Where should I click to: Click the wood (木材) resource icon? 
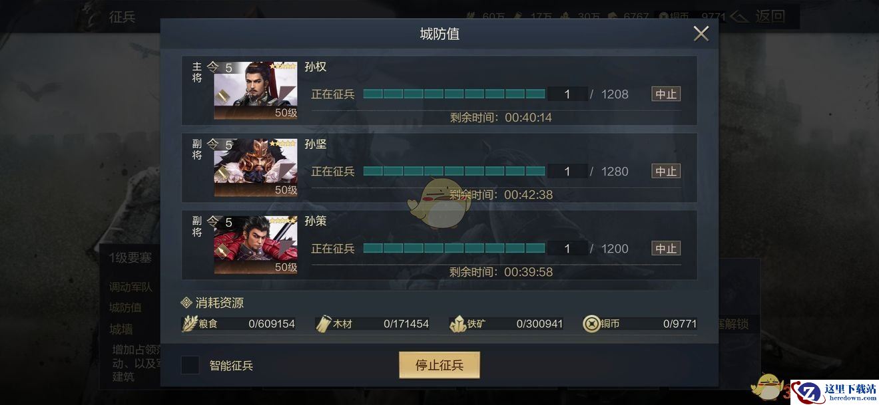(324, 324)
